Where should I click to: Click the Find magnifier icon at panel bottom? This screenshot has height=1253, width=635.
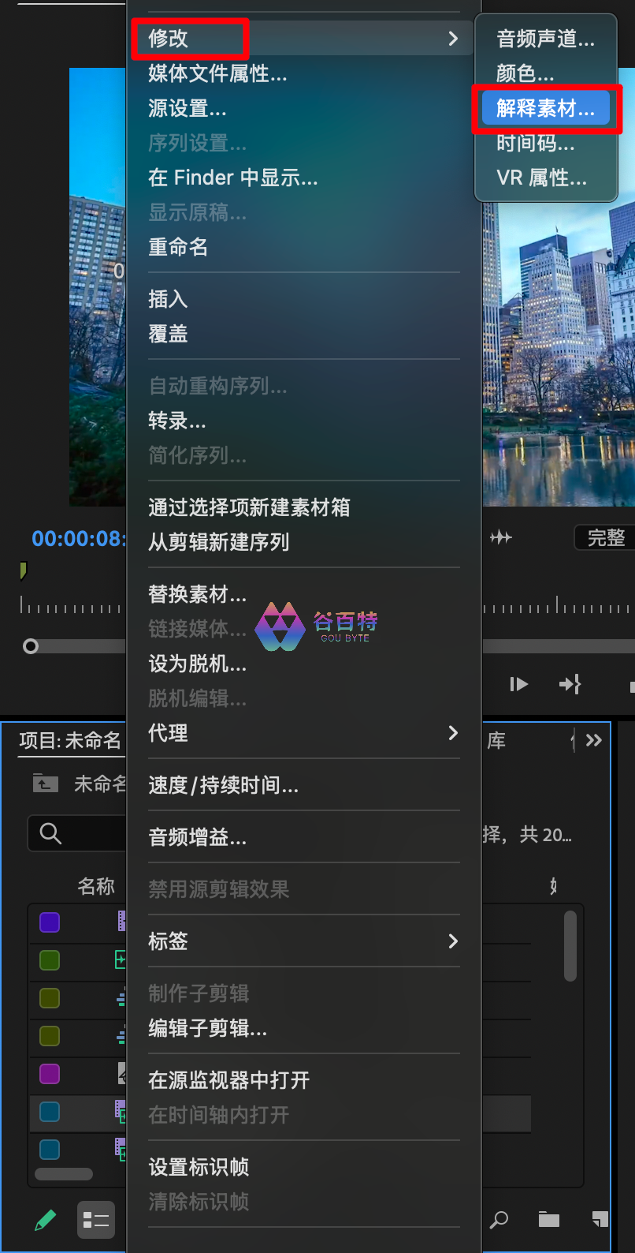pyautogui.click(x=499, y=1220)
